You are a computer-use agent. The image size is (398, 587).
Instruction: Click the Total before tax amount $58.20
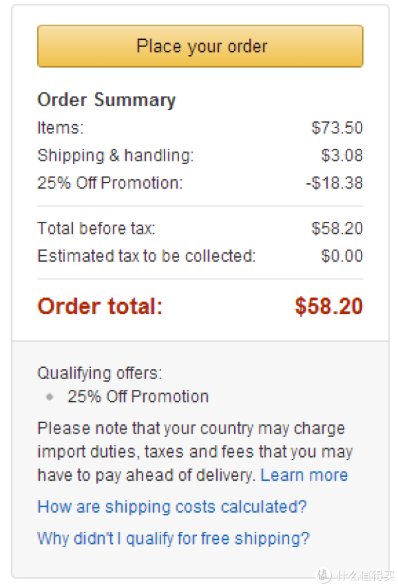(337, 228)
